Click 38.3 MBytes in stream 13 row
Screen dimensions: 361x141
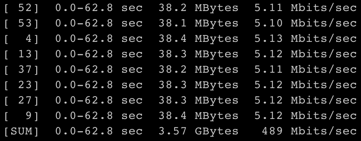[198, 54]
